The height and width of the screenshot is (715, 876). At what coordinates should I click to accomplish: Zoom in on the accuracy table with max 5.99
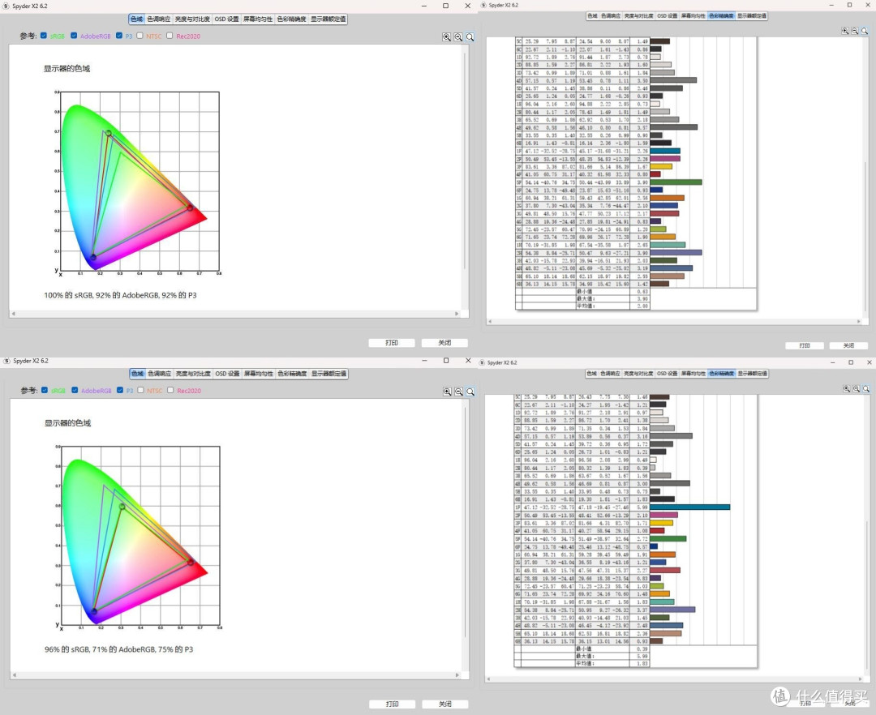pos(846,388)
